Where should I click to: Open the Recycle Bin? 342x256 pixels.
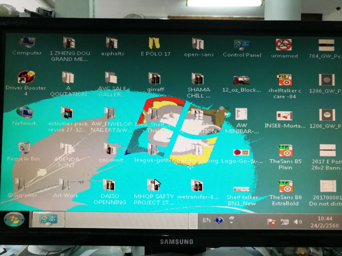pyautogui.click(x=24, y=148)
